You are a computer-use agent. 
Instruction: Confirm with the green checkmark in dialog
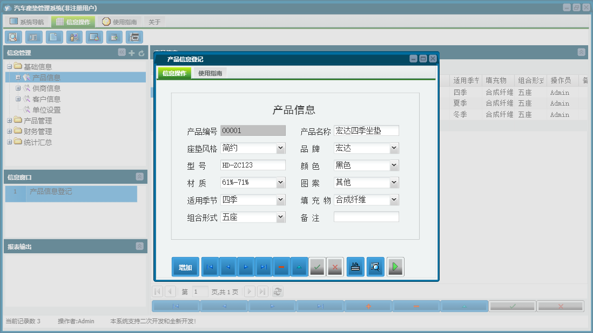point(317,267)
